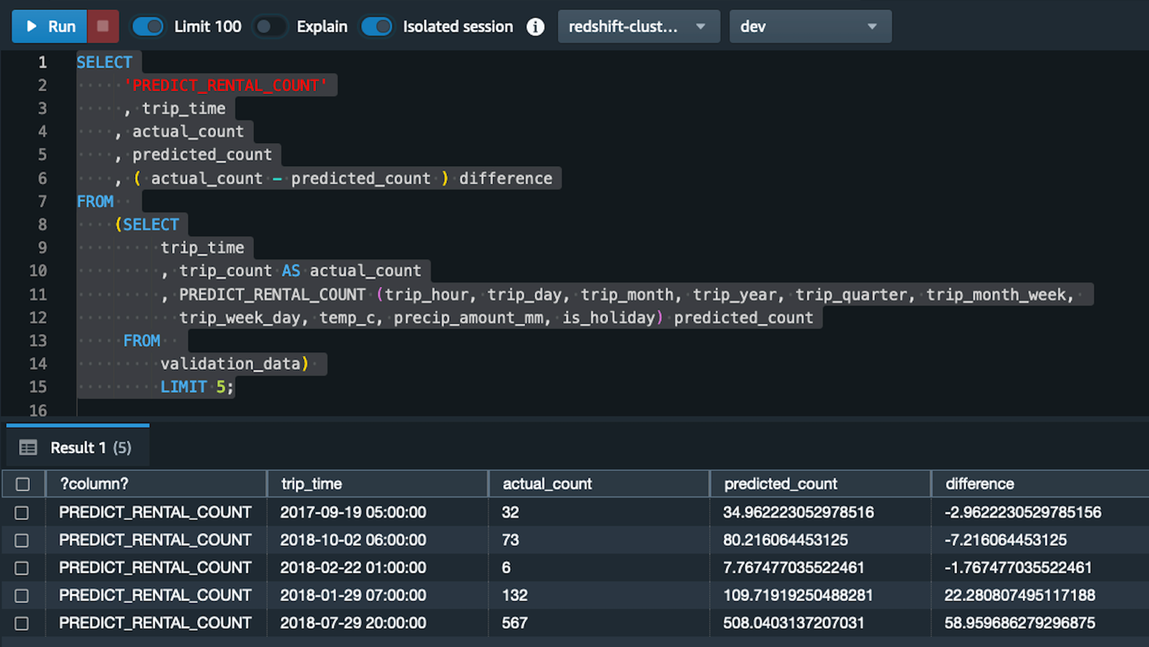Image resolution: width=1149 pixels, height=647 pixels.
Task: Click the ?column? column header
Action: [x=156, y=484]
